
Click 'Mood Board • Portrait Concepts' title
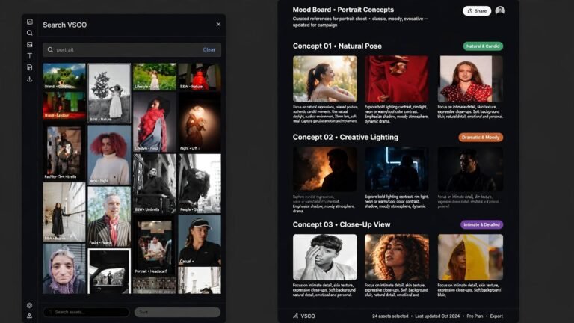(x=343, y=10)
